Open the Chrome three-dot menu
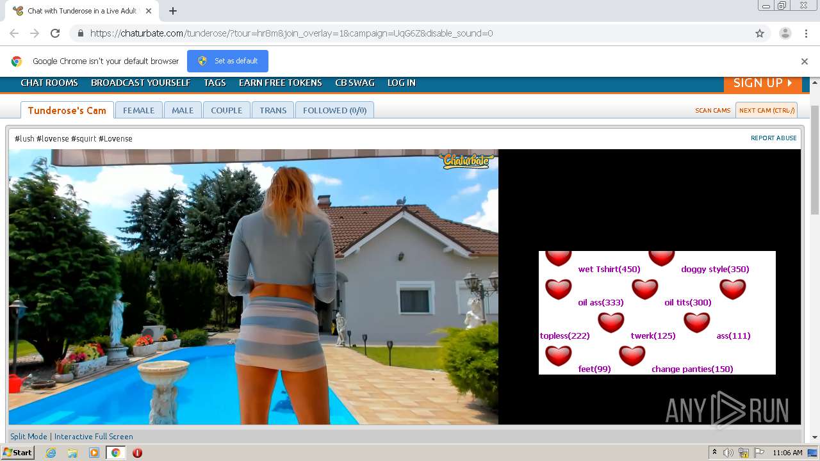 coord(807,33)
